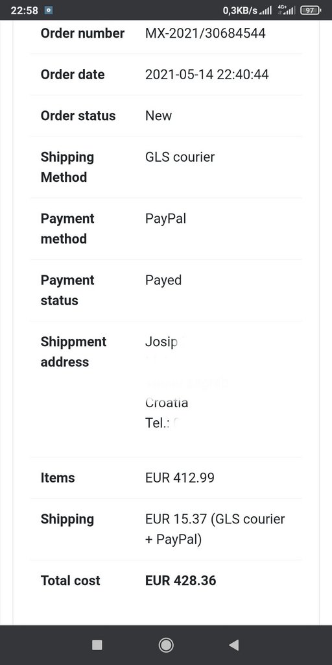Select the order number MX-2021/30684544

coord(206,33)
